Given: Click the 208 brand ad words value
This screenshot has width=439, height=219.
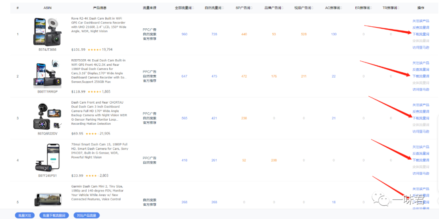Looking at the screenshot, I should pos(274,160).
